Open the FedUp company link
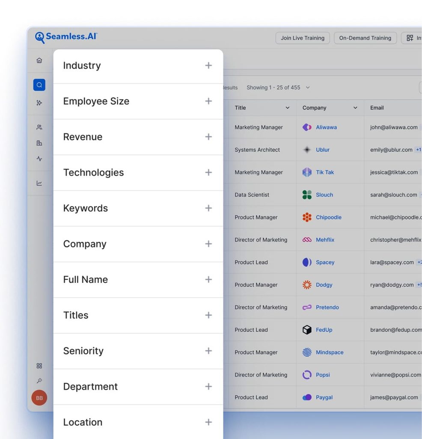This screenshot has height=439, width=422. pos(324,330)
